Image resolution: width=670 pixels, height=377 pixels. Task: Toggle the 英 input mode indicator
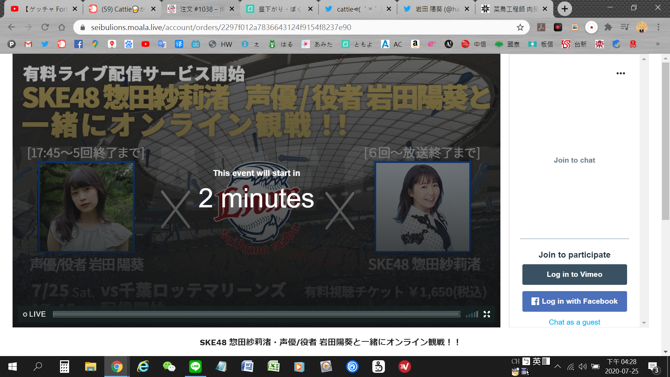(537, 361)
